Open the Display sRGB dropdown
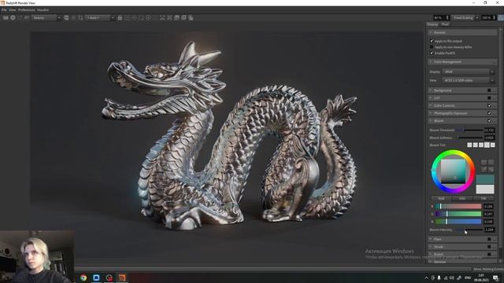 coord(469,72)
